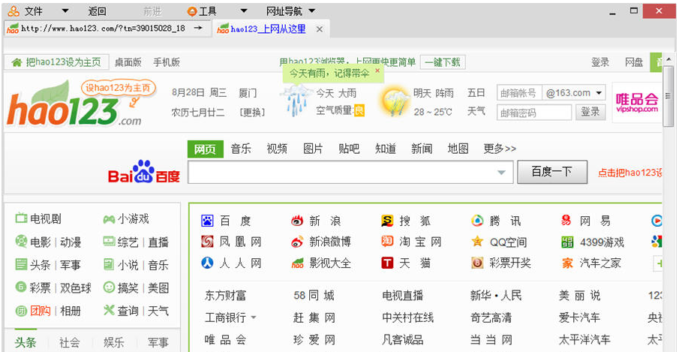Expand the Baidu search suggestions arrow
679x352 pixels.
coord(501,173)
